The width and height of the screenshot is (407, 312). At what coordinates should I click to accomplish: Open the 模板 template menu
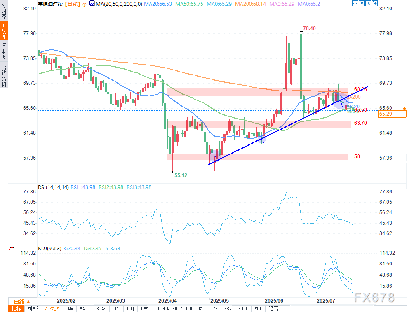pos(33,309)
